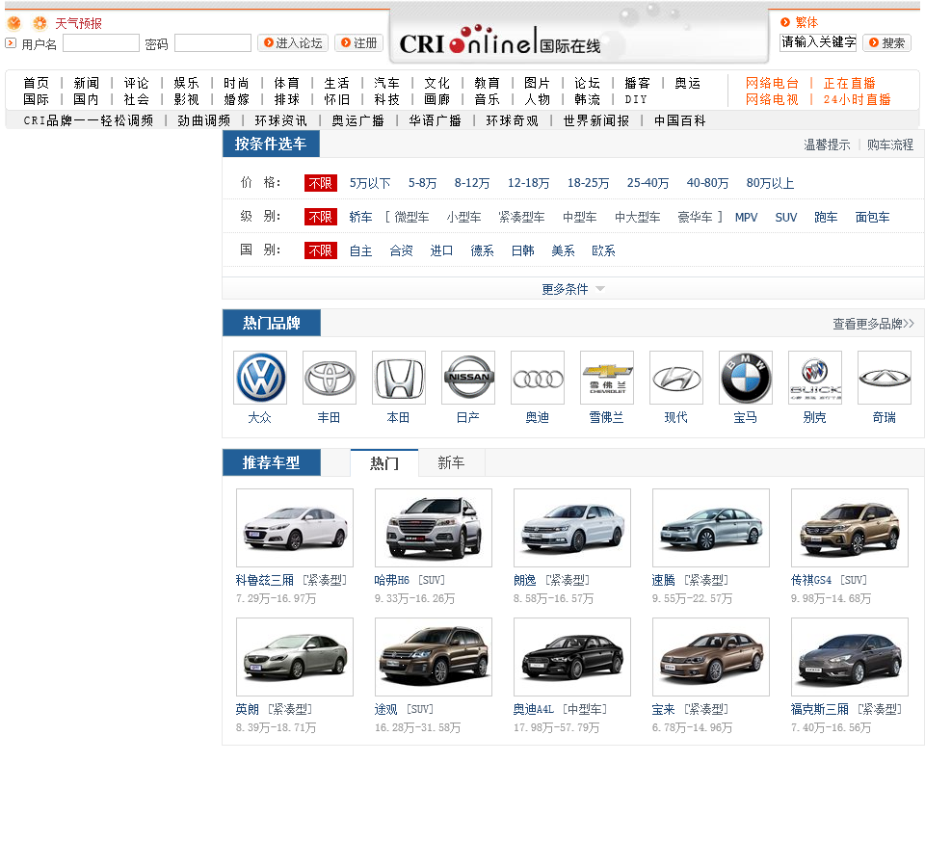This screenshot has width=925, height=841.
Task: Click the 用户名 input field
Action: point(101,43)
